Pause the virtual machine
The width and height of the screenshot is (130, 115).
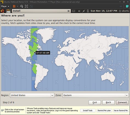[x=14, y=6]
